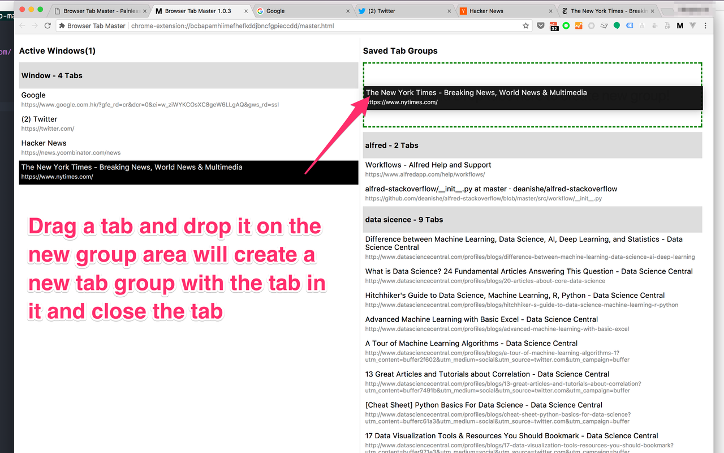
Task: Click the 'Window - 4 Tabs' group header
Action: tap(188, 75)
